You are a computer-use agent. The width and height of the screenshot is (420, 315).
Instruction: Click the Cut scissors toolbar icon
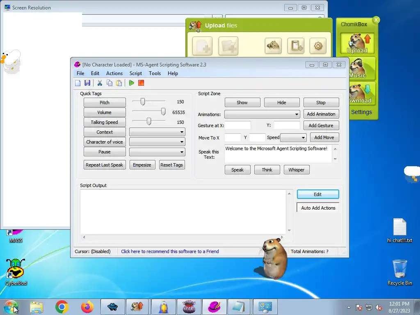pos(100,83)
